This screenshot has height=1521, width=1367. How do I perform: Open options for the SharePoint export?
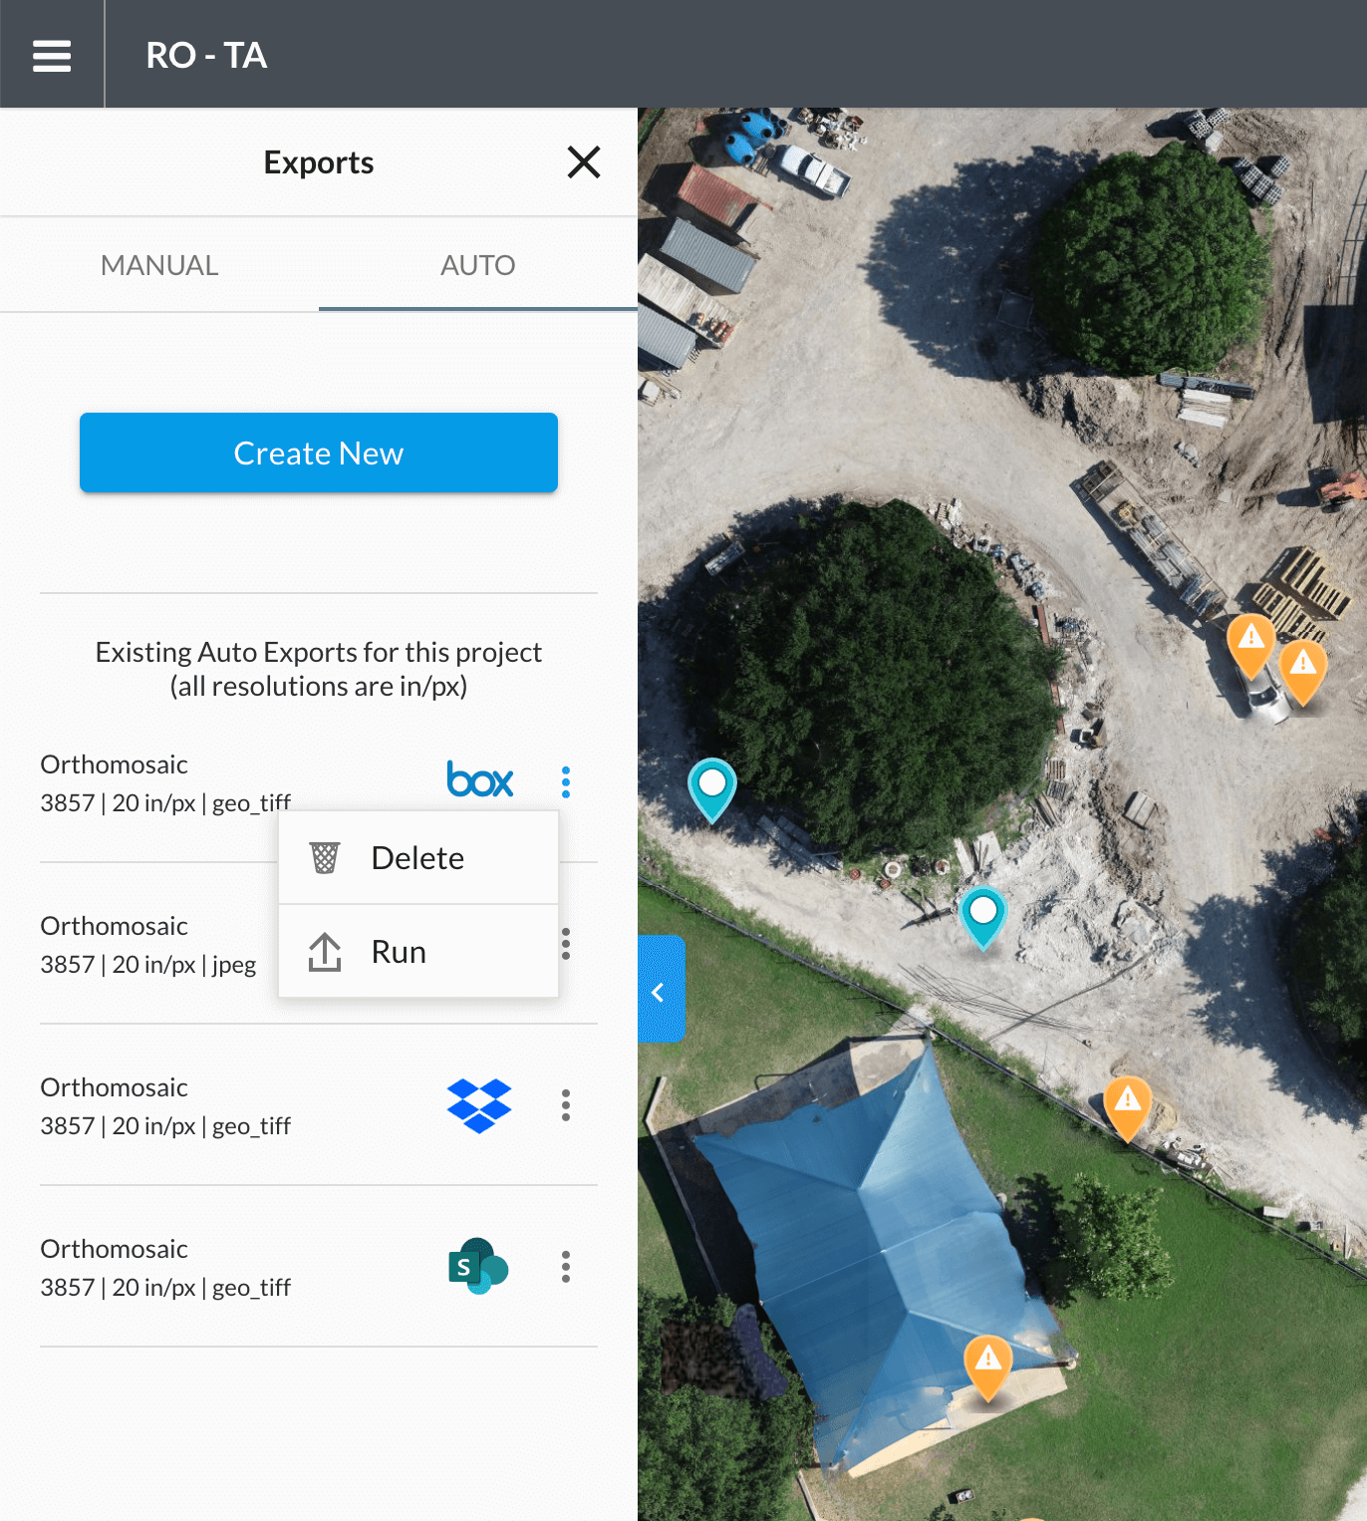[566, 1267]
